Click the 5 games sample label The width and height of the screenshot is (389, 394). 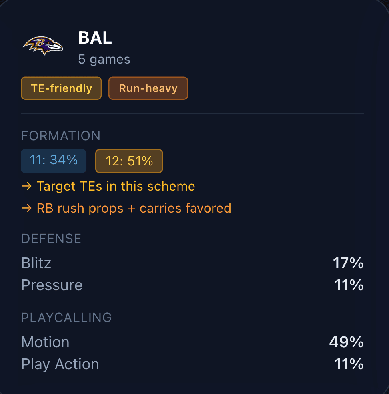104,59
